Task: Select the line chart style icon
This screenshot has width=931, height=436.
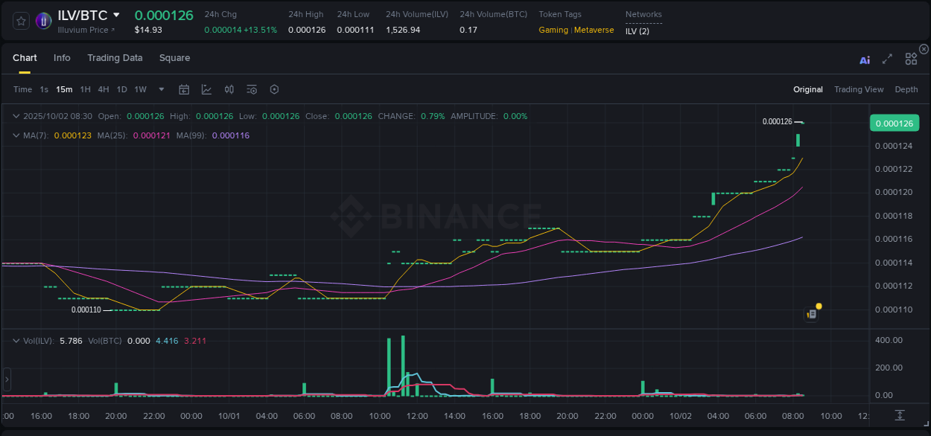Action: [206, 89]
